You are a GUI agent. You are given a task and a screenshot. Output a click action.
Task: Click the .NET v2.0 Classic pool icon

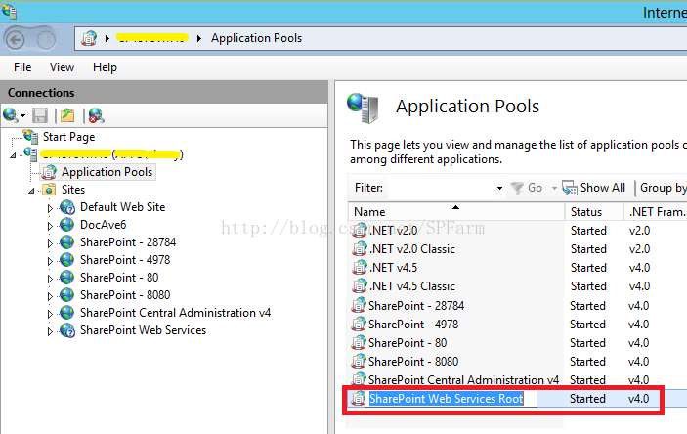click(360, 248)
